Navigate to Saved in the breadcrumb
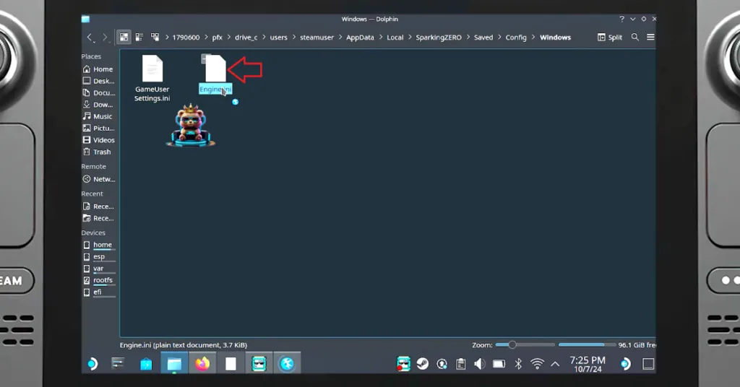 pyautogui.click(x=483, y=38)
